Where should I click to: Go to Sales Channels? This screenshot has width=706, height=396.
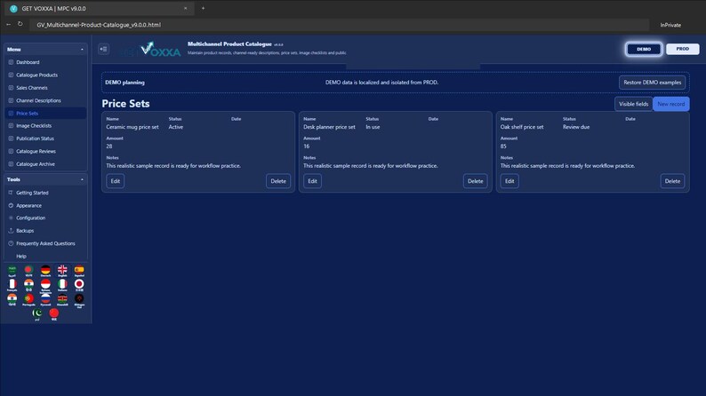pos(45,88)
